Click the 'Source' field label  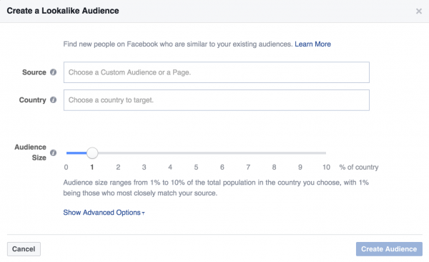pos(34,72)
